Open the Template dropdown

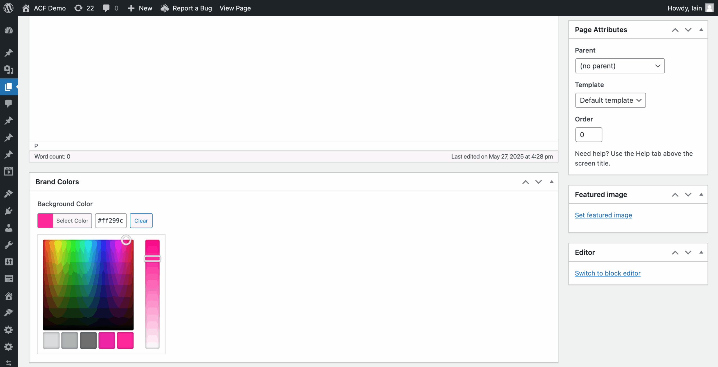click(x=610, y=100)
